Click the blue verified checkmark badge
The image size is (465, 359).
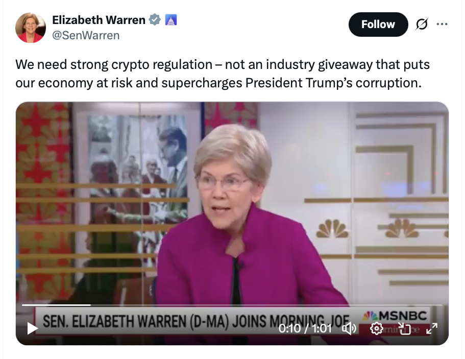[x=155, y=20]
